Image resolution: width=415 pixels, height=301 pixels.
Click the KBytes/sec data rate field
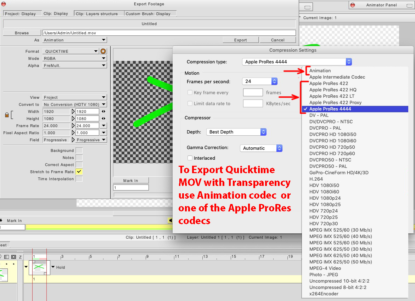[253, 103]
